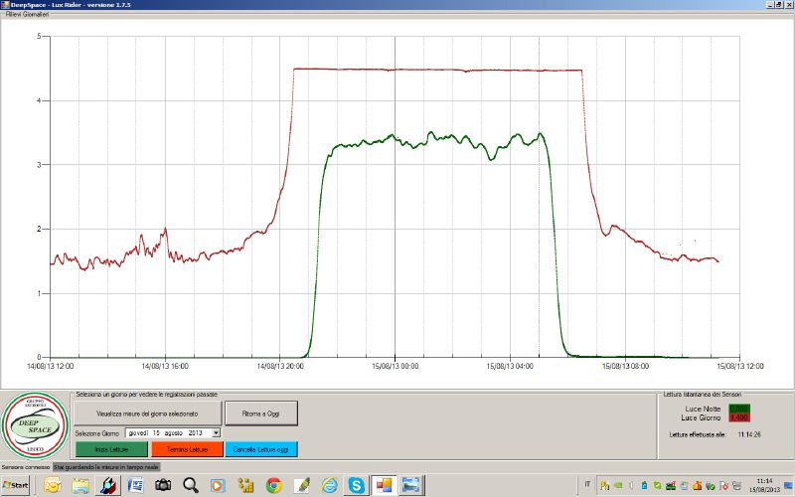Click the green device tray icon with red badge
795x497 pixels.
(x=671, y=485)
